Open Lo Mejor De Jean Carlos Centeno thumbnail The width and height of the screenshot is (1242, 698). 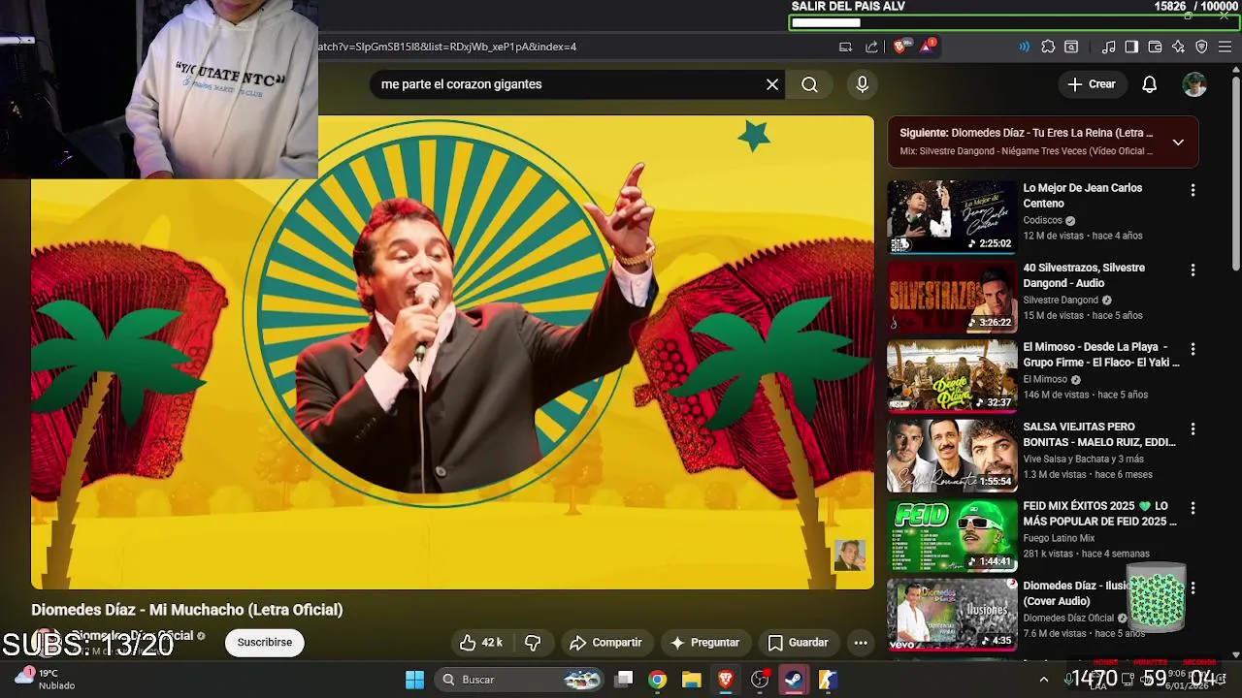[x=952, y=217]
